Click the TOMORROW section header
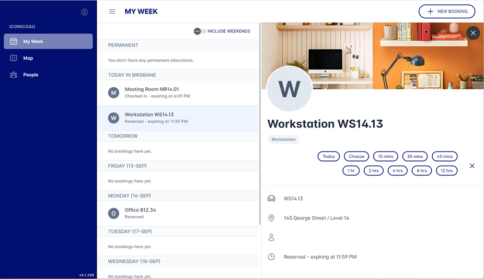Viewport: 484px width, 279px height. click(178, 136)
